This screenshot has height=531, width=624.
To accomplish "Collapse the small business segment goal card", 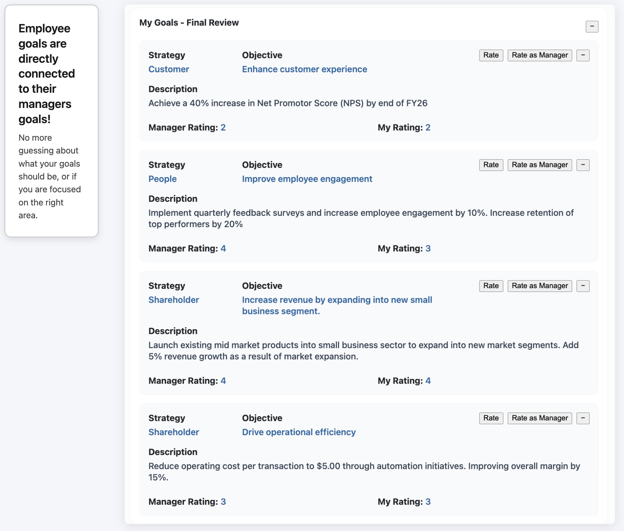I will coord(583,286).
